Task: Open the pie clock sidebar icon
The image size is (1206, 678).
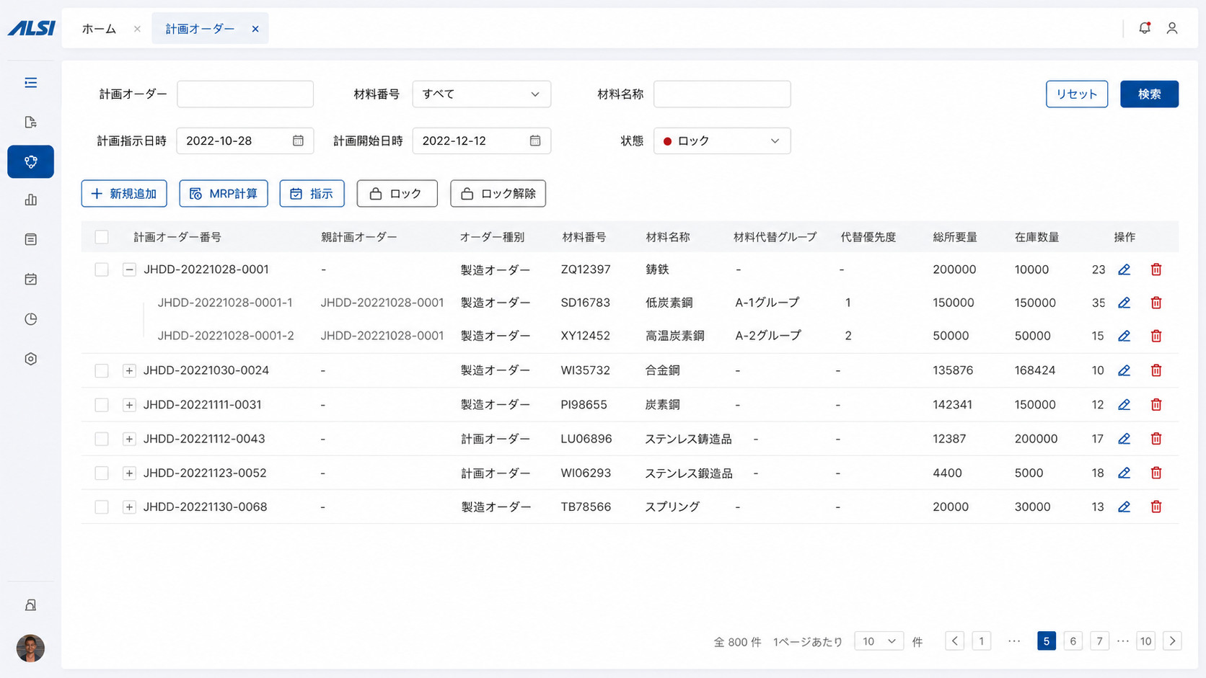Action: 30,319
